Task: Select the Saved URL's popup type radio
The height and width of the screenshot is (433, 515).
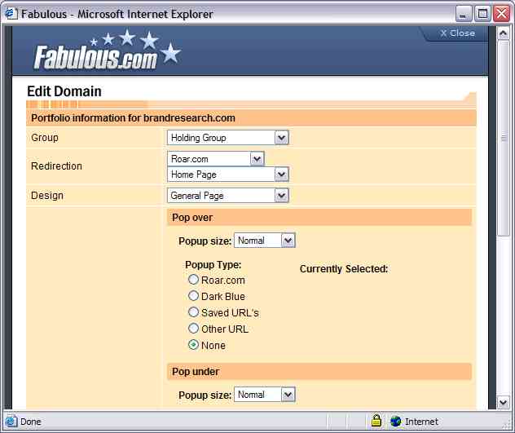Action: pyautogui.click(x=193, y=312)
